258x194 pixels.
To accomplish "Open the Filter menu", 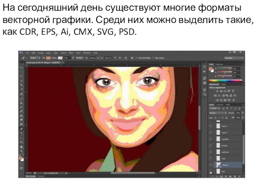I will pyautogui.click(x=71, y=53).
